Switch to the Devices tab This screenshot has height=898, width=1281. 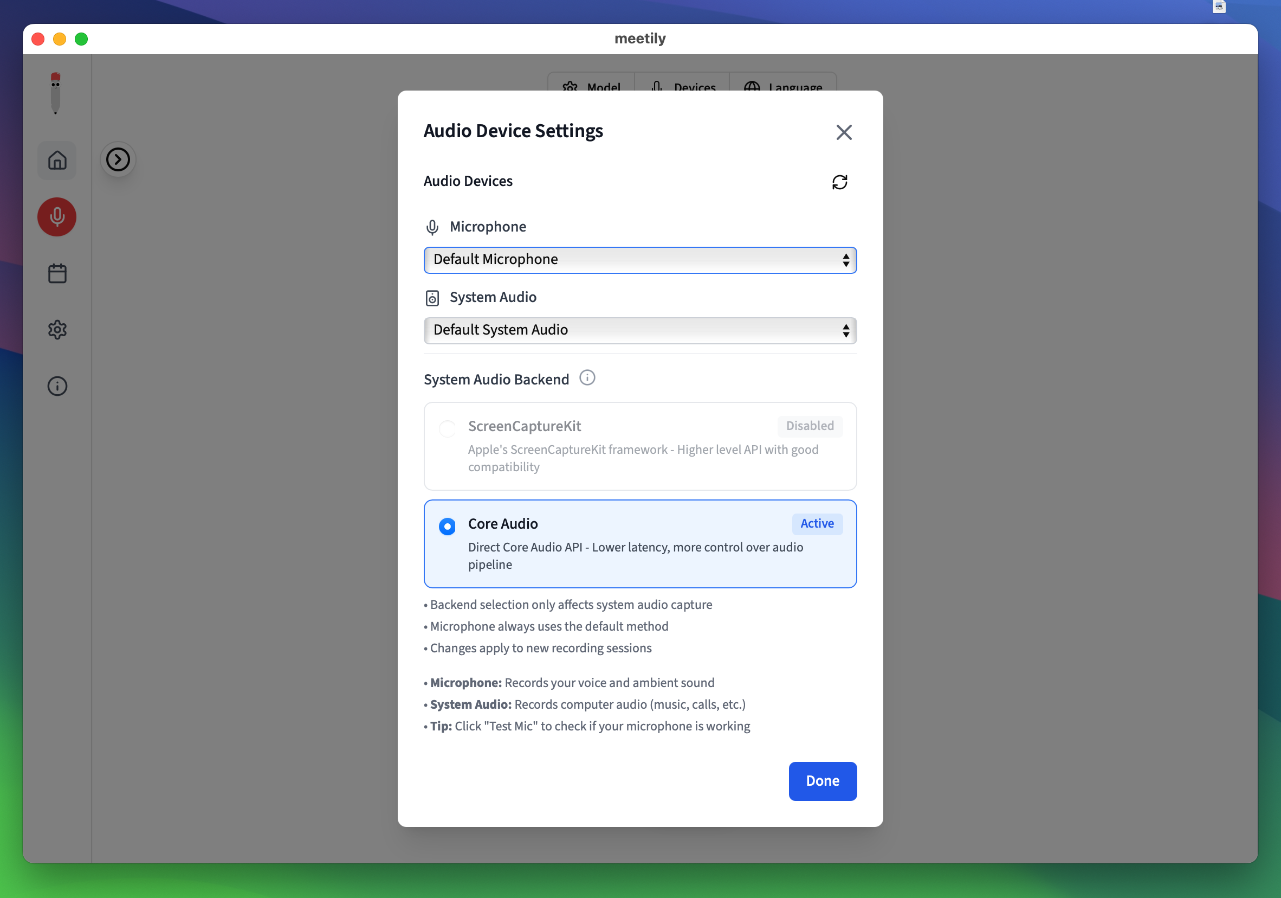682,87
